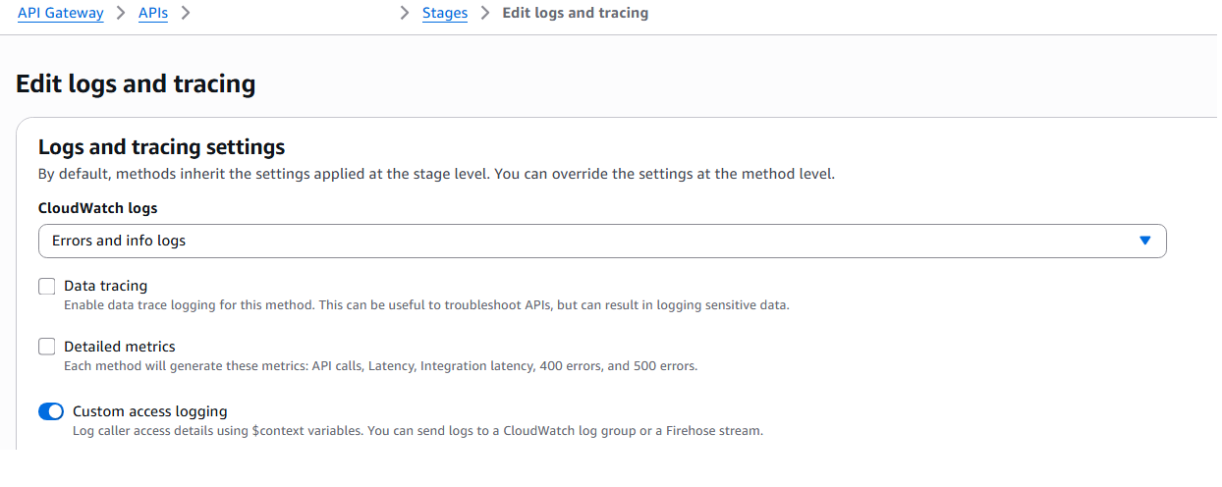This screenshot has width=1222, height=487.
Task: Click the 'Logs and tracing settings' section heading
Action: [x=161, y=147]
